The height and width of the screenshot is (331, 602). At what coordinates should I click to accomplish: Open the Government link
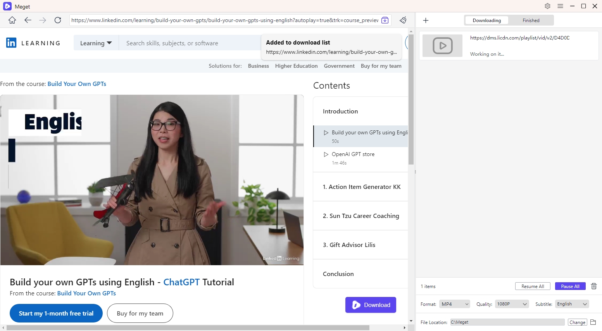(x=339, y=66)
